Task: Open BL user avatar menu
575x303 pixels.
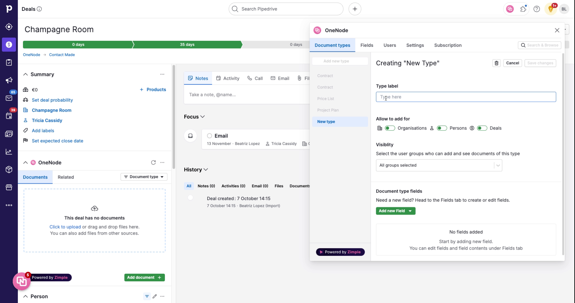Action: pyautogui.click(x=564, y=9)
